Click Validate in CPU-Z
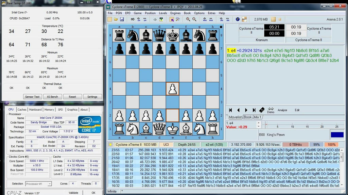Viewport: 348px width, 195px height. tap(73, 193)
